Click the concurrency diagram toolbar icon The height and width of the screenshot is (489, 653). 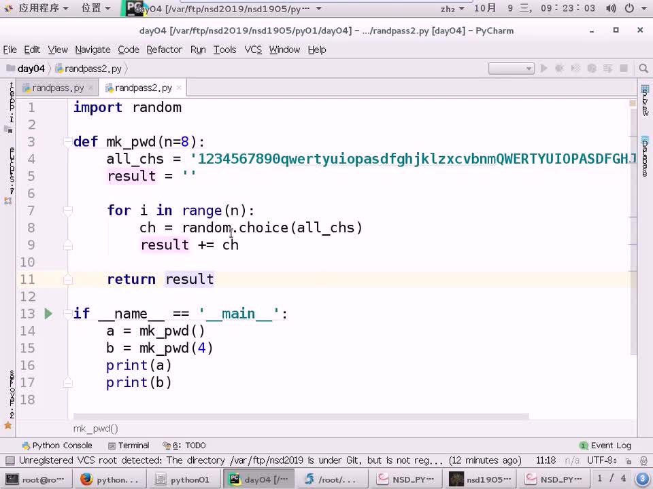point(607,68)
